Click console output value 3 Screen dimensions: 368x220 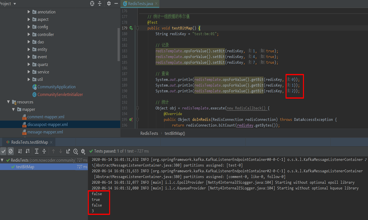(x=93, y=211)
